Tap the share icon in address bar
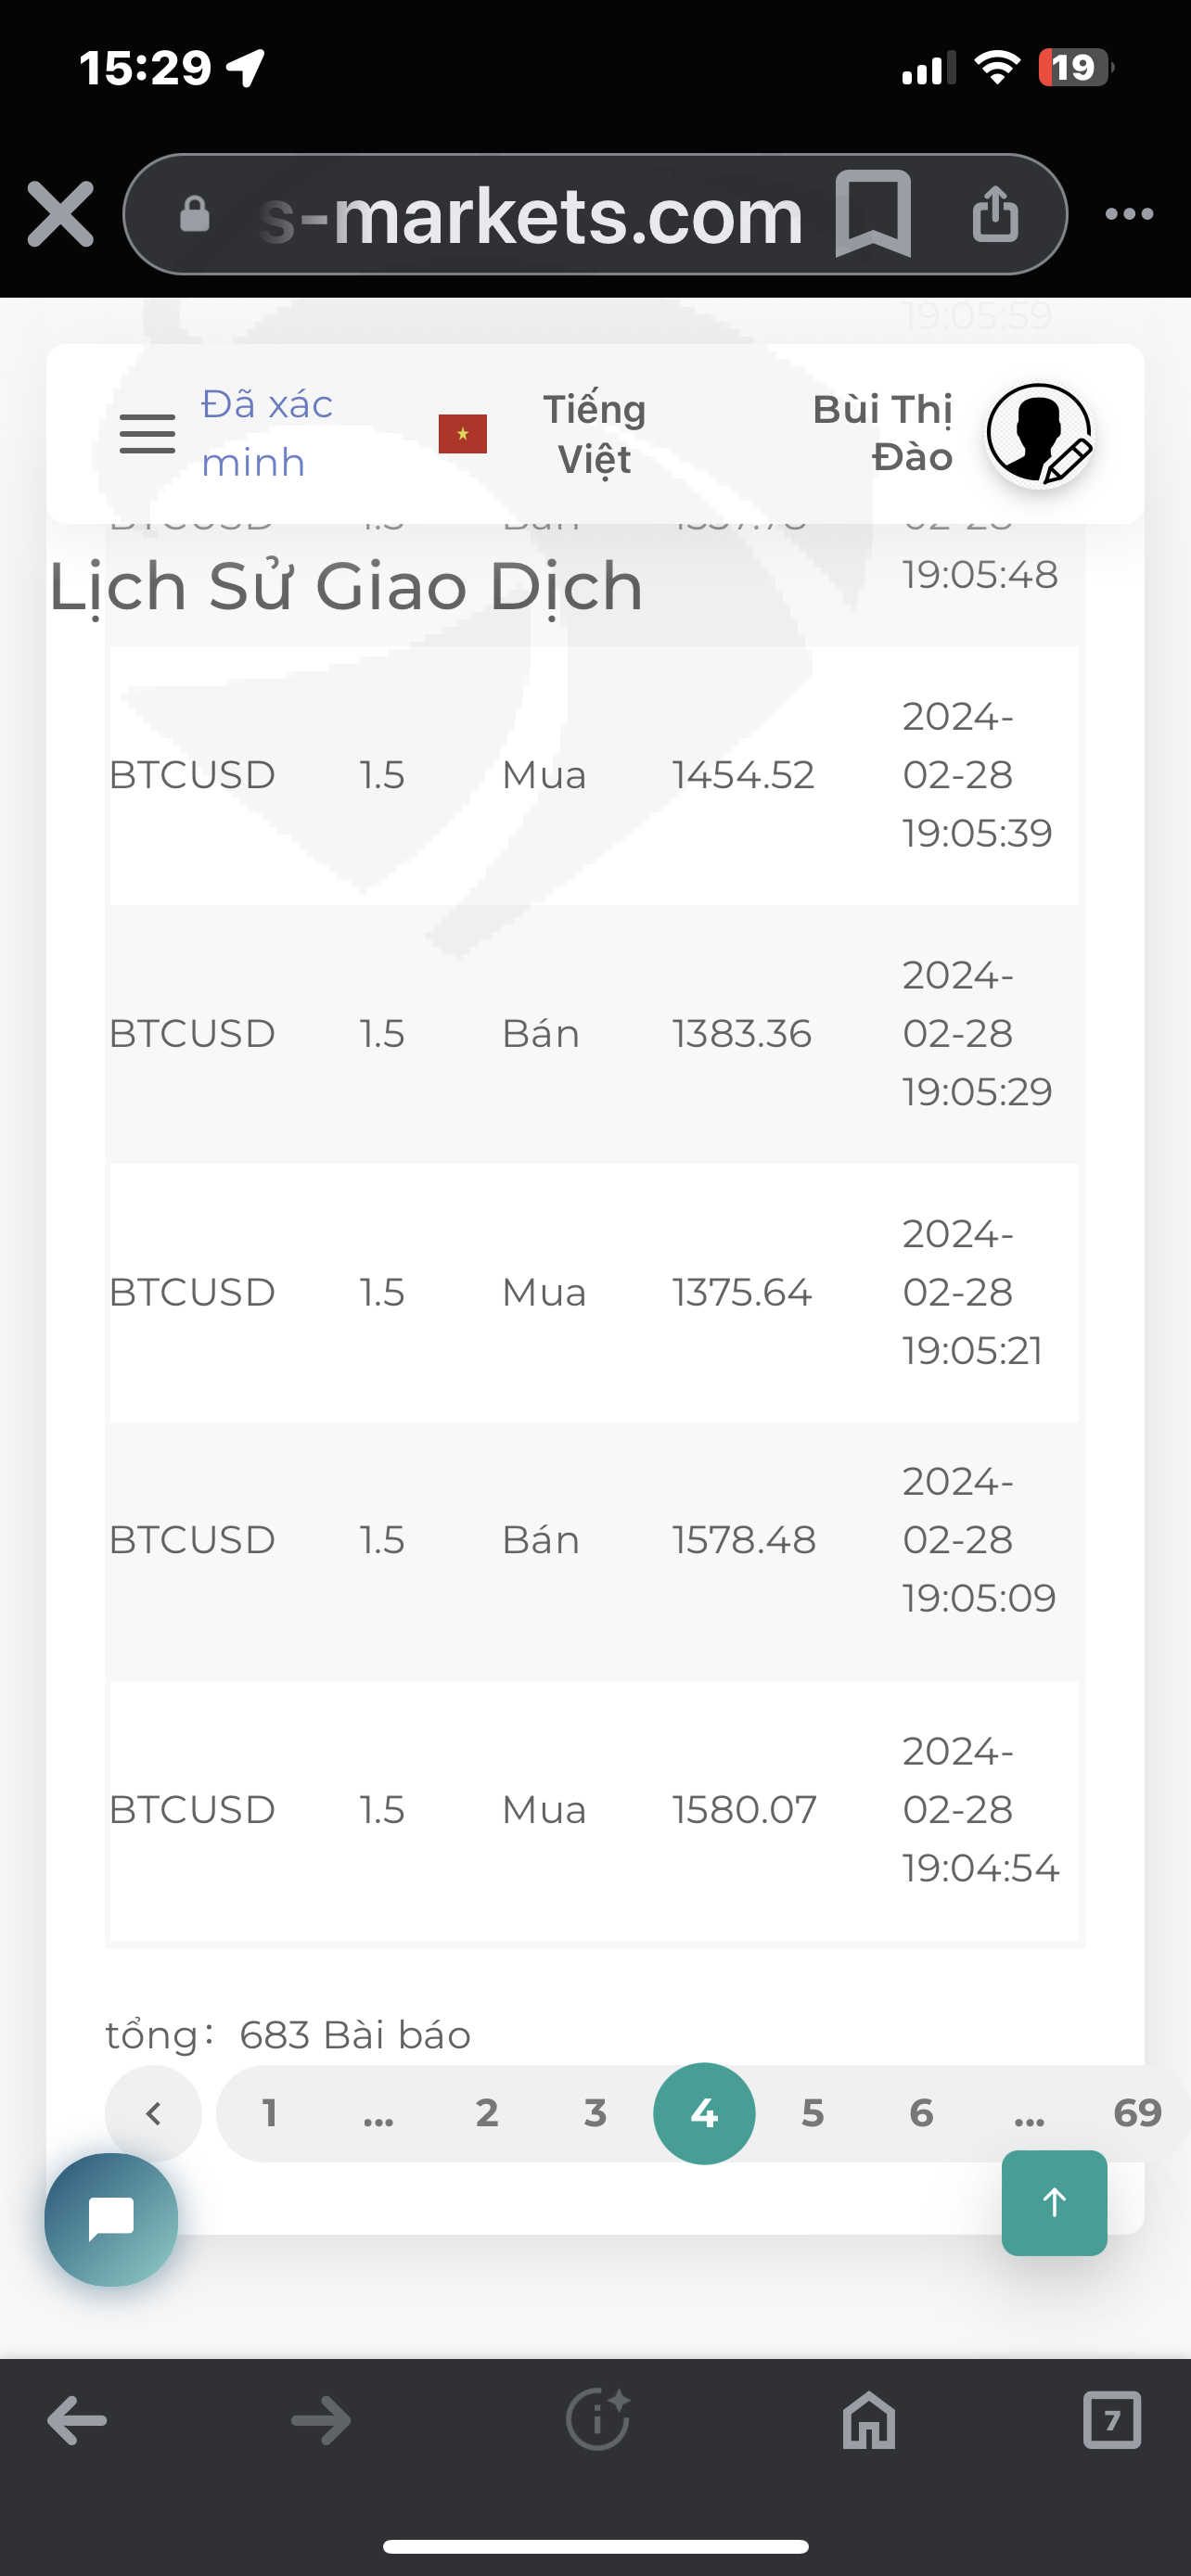 click(x=995, y=214)
